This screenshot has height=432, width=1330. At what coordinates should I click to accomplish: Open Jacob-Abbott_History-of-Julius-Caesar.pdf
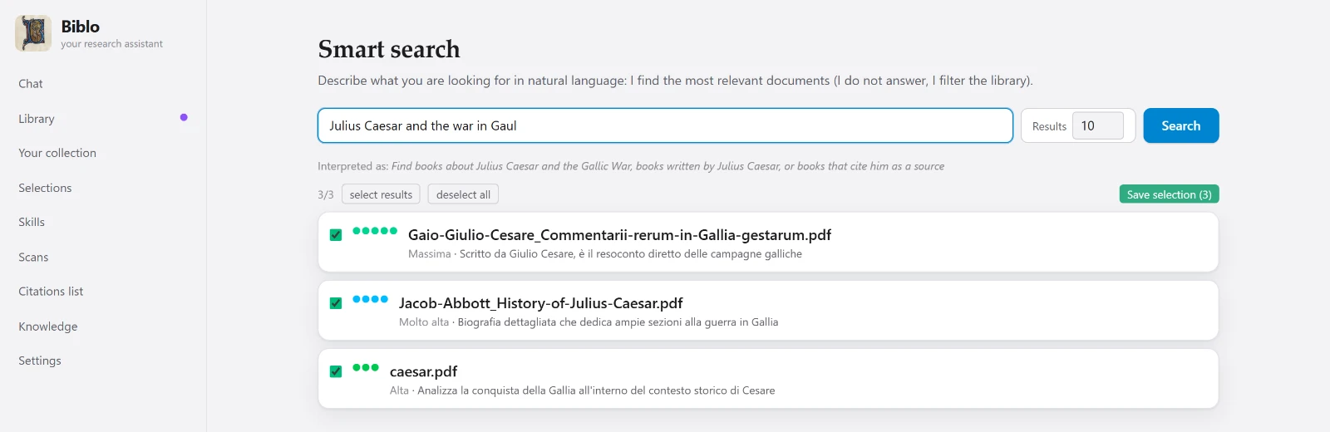coord(540,303)
